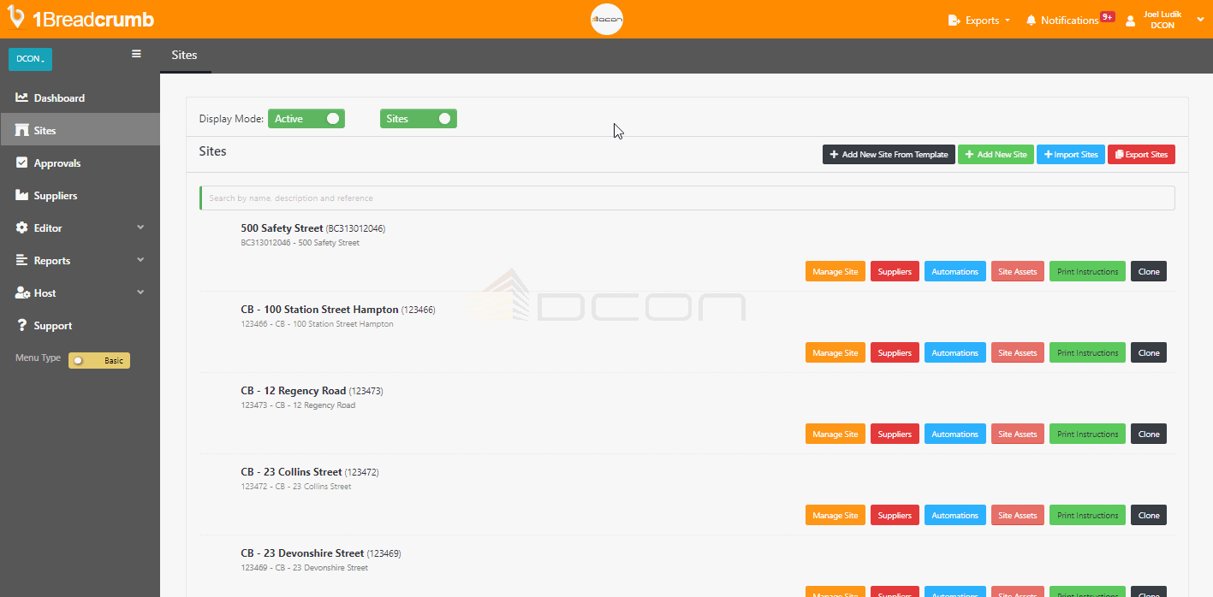The image size is (1213, 597).
Task: Select the Sites tab in header bar
Action: click(x=185, y=55)
